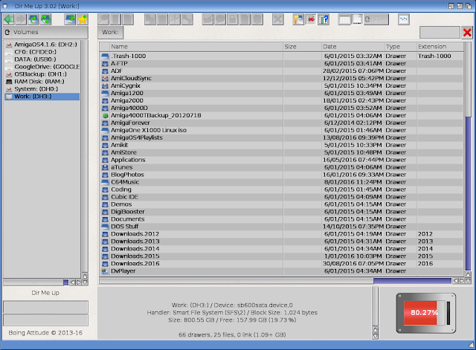Screen dimensions: 476x350
Task: Select DATA: (USB0:) volume
Action: [x=42, y=59]
